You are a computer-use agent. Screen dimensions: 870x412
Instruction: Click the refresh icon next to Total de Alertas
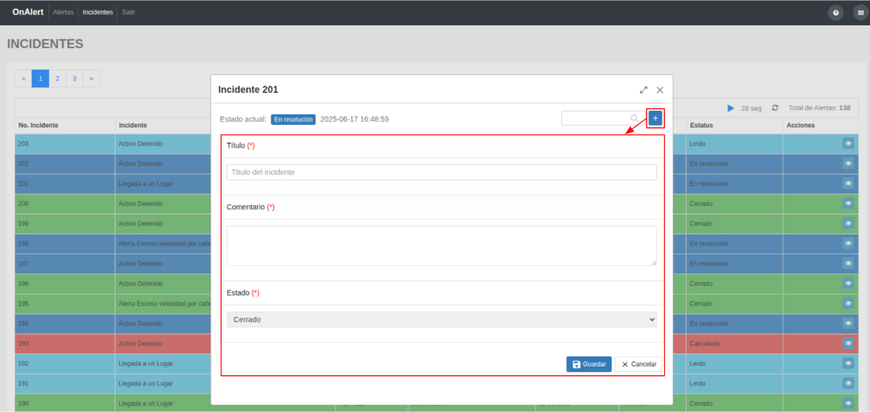pyautogui.click(x=775, y=108)
